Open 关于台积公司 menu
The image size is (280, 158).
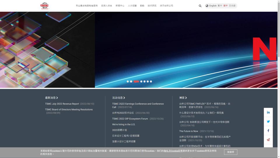(x=167, y=6)
